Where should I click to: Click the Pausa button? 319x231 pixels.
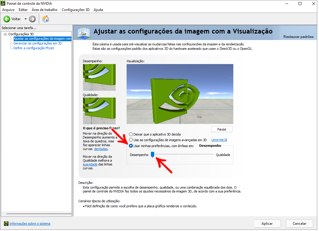pyautogui.click(x=222, y=130)
